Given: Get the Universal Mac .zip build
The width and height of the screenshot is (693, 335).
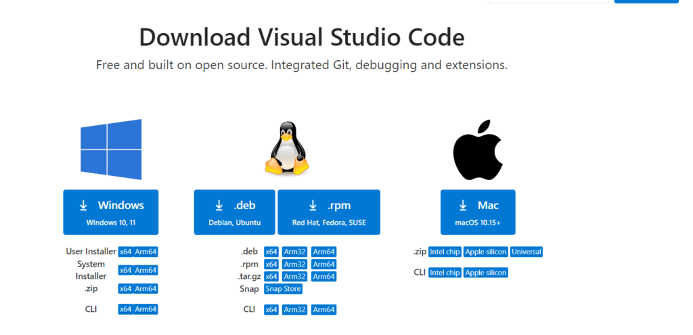Looking at the screenshot, I should (x=527, y=252).
